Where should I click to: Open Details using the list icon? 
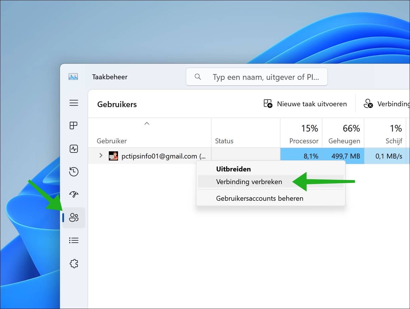[x=74, y=240]
